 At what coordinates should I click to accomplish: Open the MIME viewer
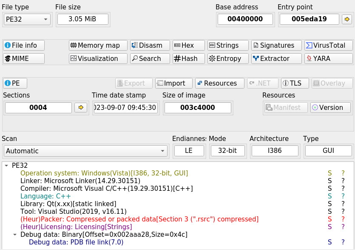[24, 58]
